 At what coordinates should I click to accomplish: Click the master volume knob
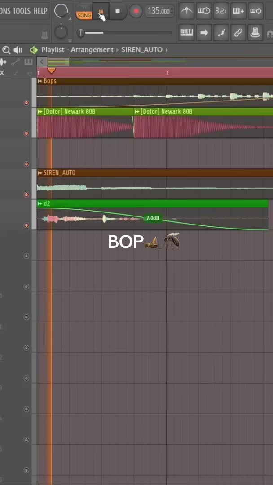click(61, 11)
